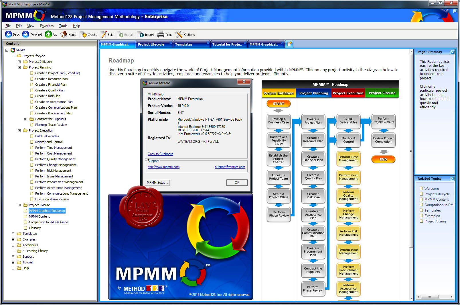Click the Export toolbar icon

pyautogui.click(x=121, y=35)
